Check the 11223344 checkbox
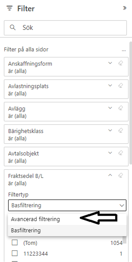 coord(15,253)
